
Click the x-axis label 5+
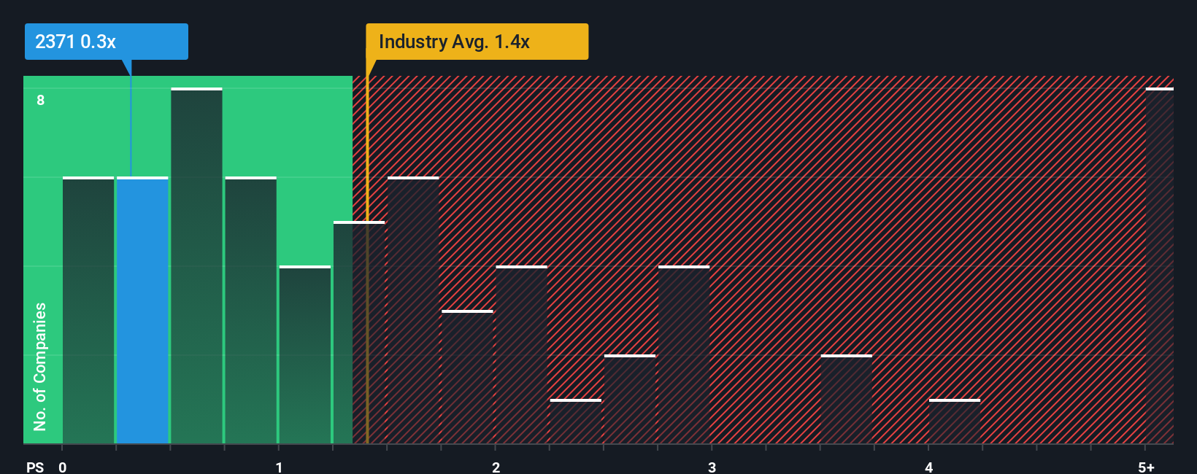(1147, 467)
